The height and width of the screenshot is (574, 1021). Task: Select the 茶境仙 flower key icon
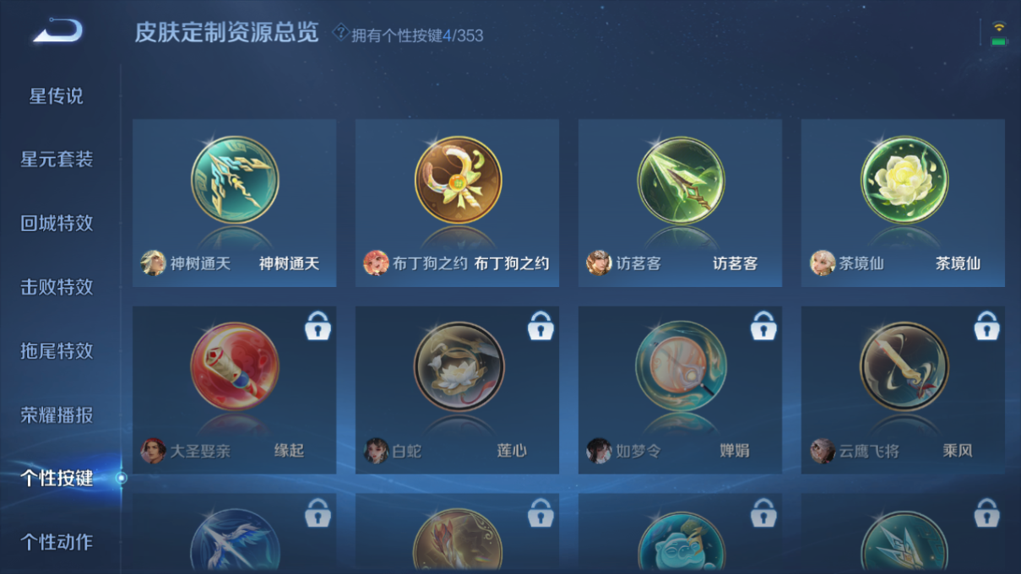click(x=904, y=180)
